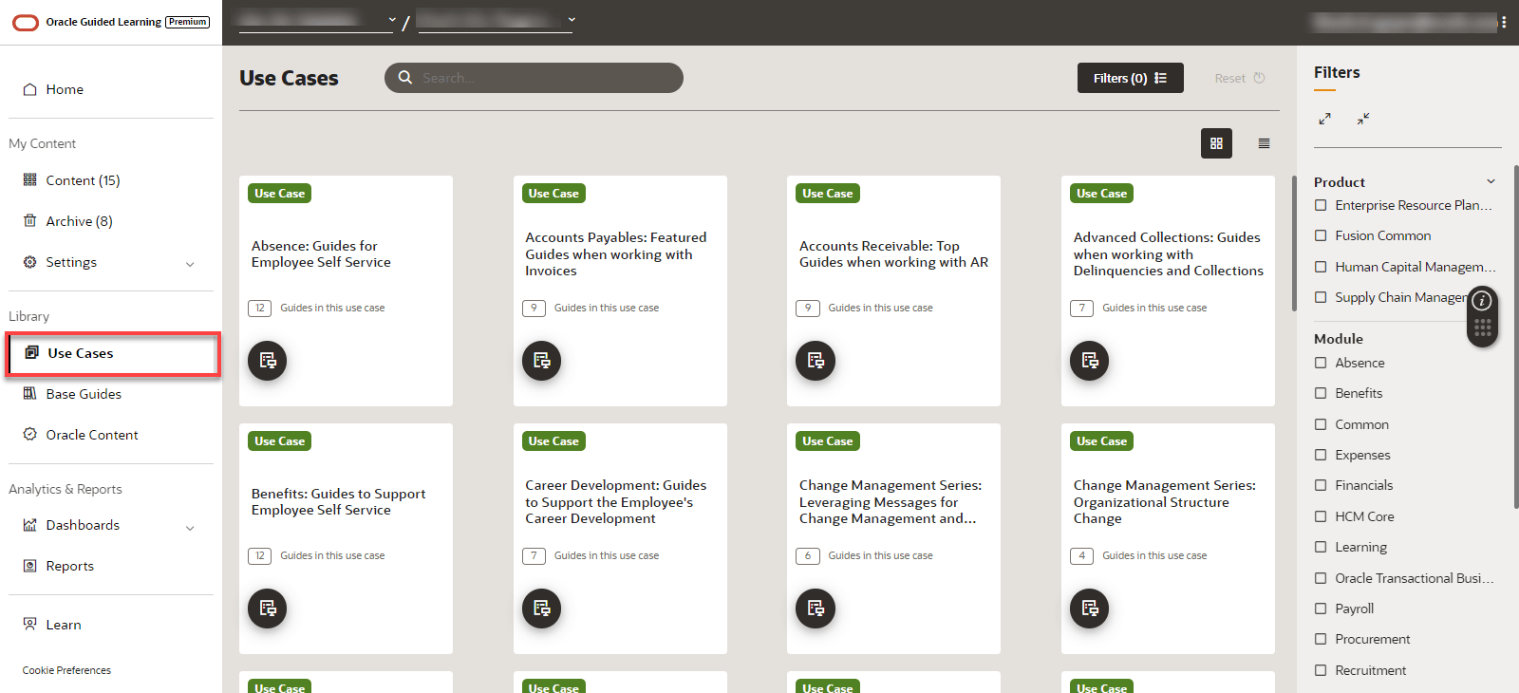This screenshot has height=693, width=1519.
Task: Open Accounts Payables: Featured Guides card title
Action: [616, 254]
